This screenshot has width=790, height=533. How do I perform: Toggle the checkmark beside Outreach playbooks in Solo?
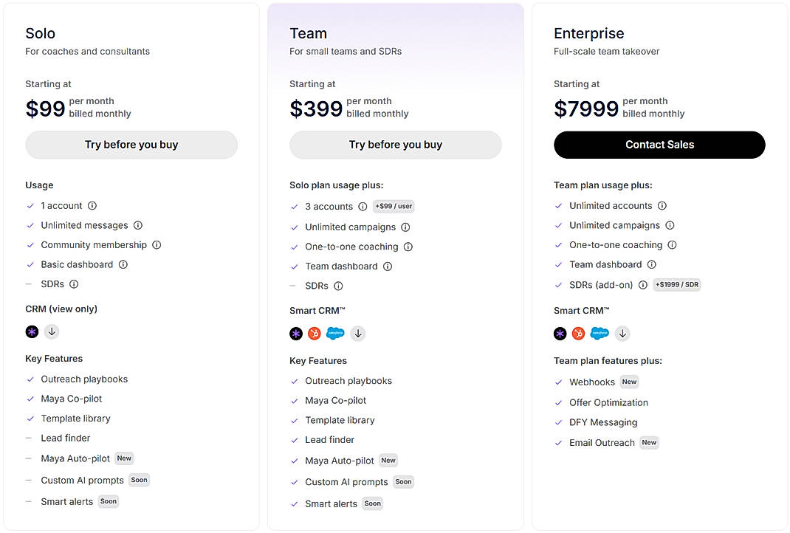30,379
